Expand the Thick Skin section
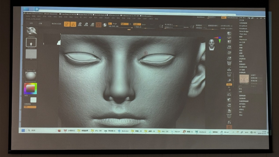279x157 pixels. click(x=243, y=34)
